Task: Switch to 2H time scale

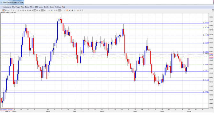Action: [x=27, y=10]
